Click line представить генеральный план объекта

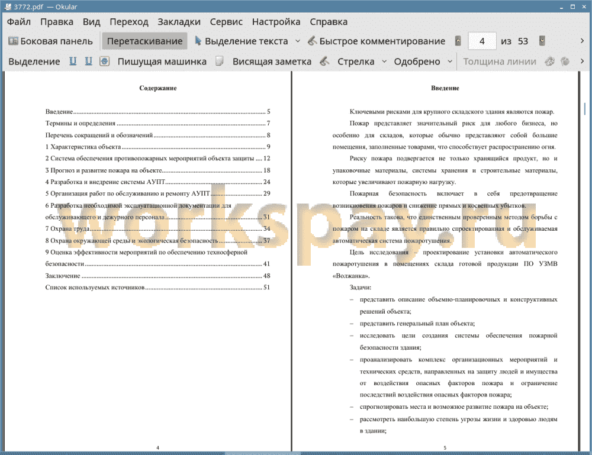tap(417, 324)
